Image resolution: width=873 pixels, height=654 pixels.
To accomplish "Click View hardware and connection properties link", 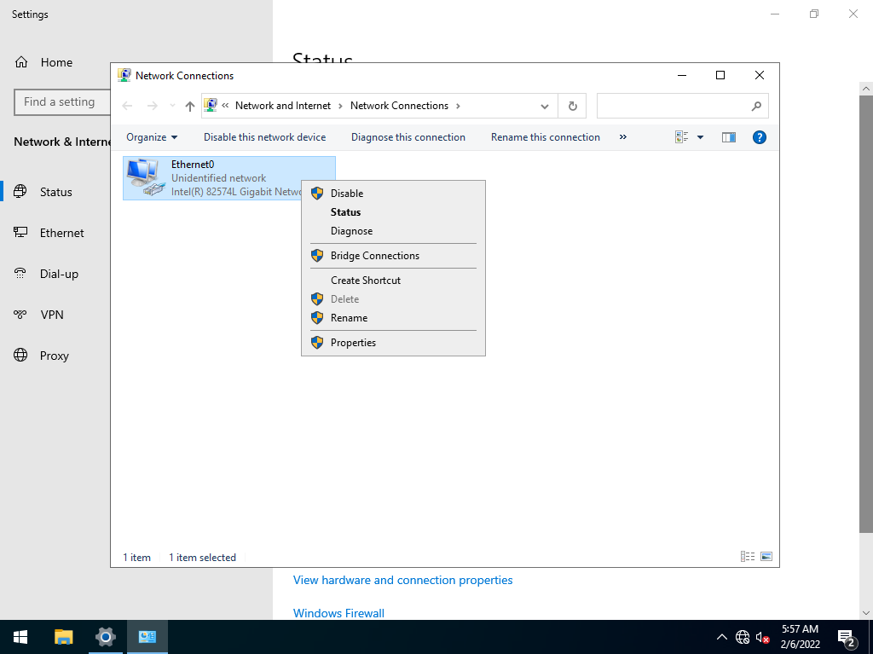I will (402, 580).
